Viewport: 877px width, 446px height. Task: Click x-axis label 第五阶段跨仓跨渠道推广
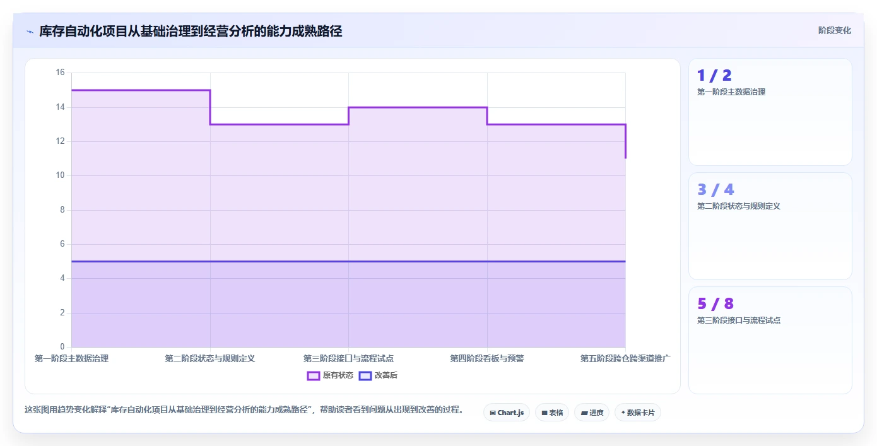625,358
